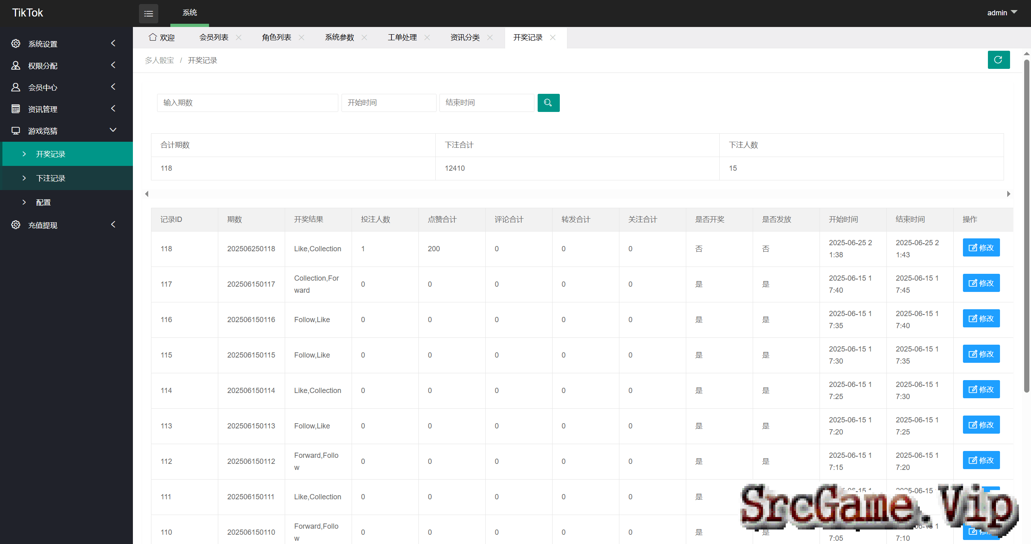This screenshot has width=1031, height=544.
Task: Click the 开始时间 date field
Action: (x=389, y=103)
